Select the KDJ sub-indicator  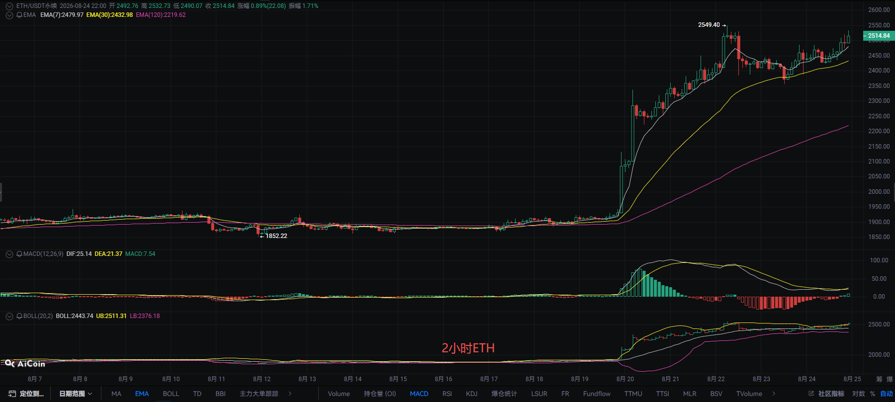(471, 394)
